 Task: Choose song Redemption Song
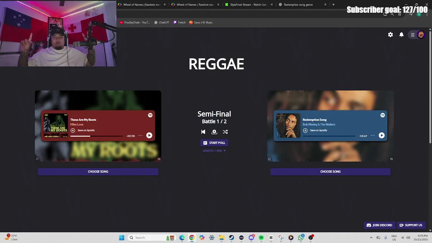330,171
